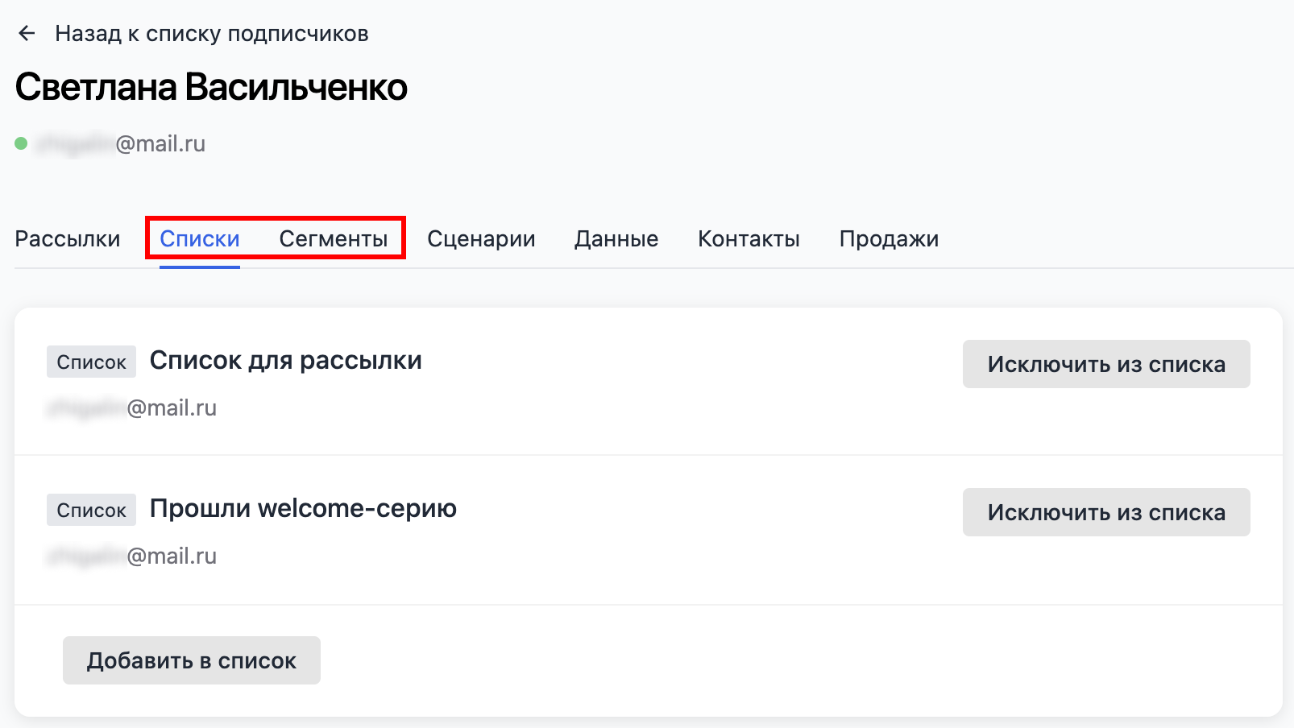Click Добавить в список button
The width and height of the screenshot is (1294, 728).
191,660
